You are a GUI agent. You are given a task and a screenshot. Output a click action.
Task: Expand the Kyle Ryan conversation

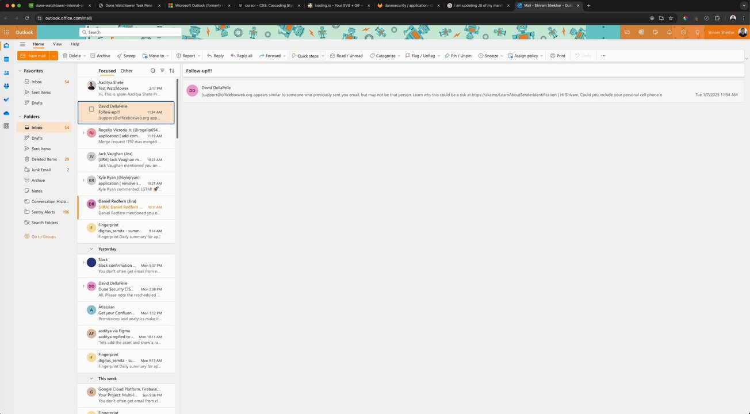tap(83, 181)
